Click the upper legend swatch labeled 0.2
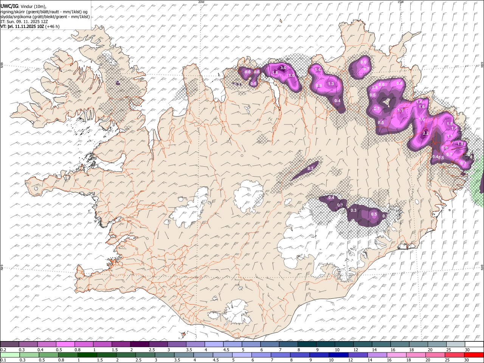The image size is (484, 363). click(10, 344)
